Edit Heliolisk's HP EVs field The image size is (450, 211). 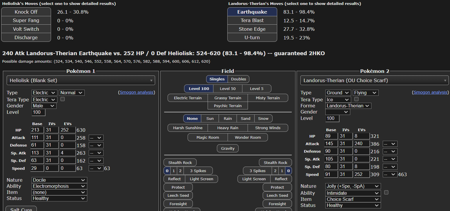[67, 130]
